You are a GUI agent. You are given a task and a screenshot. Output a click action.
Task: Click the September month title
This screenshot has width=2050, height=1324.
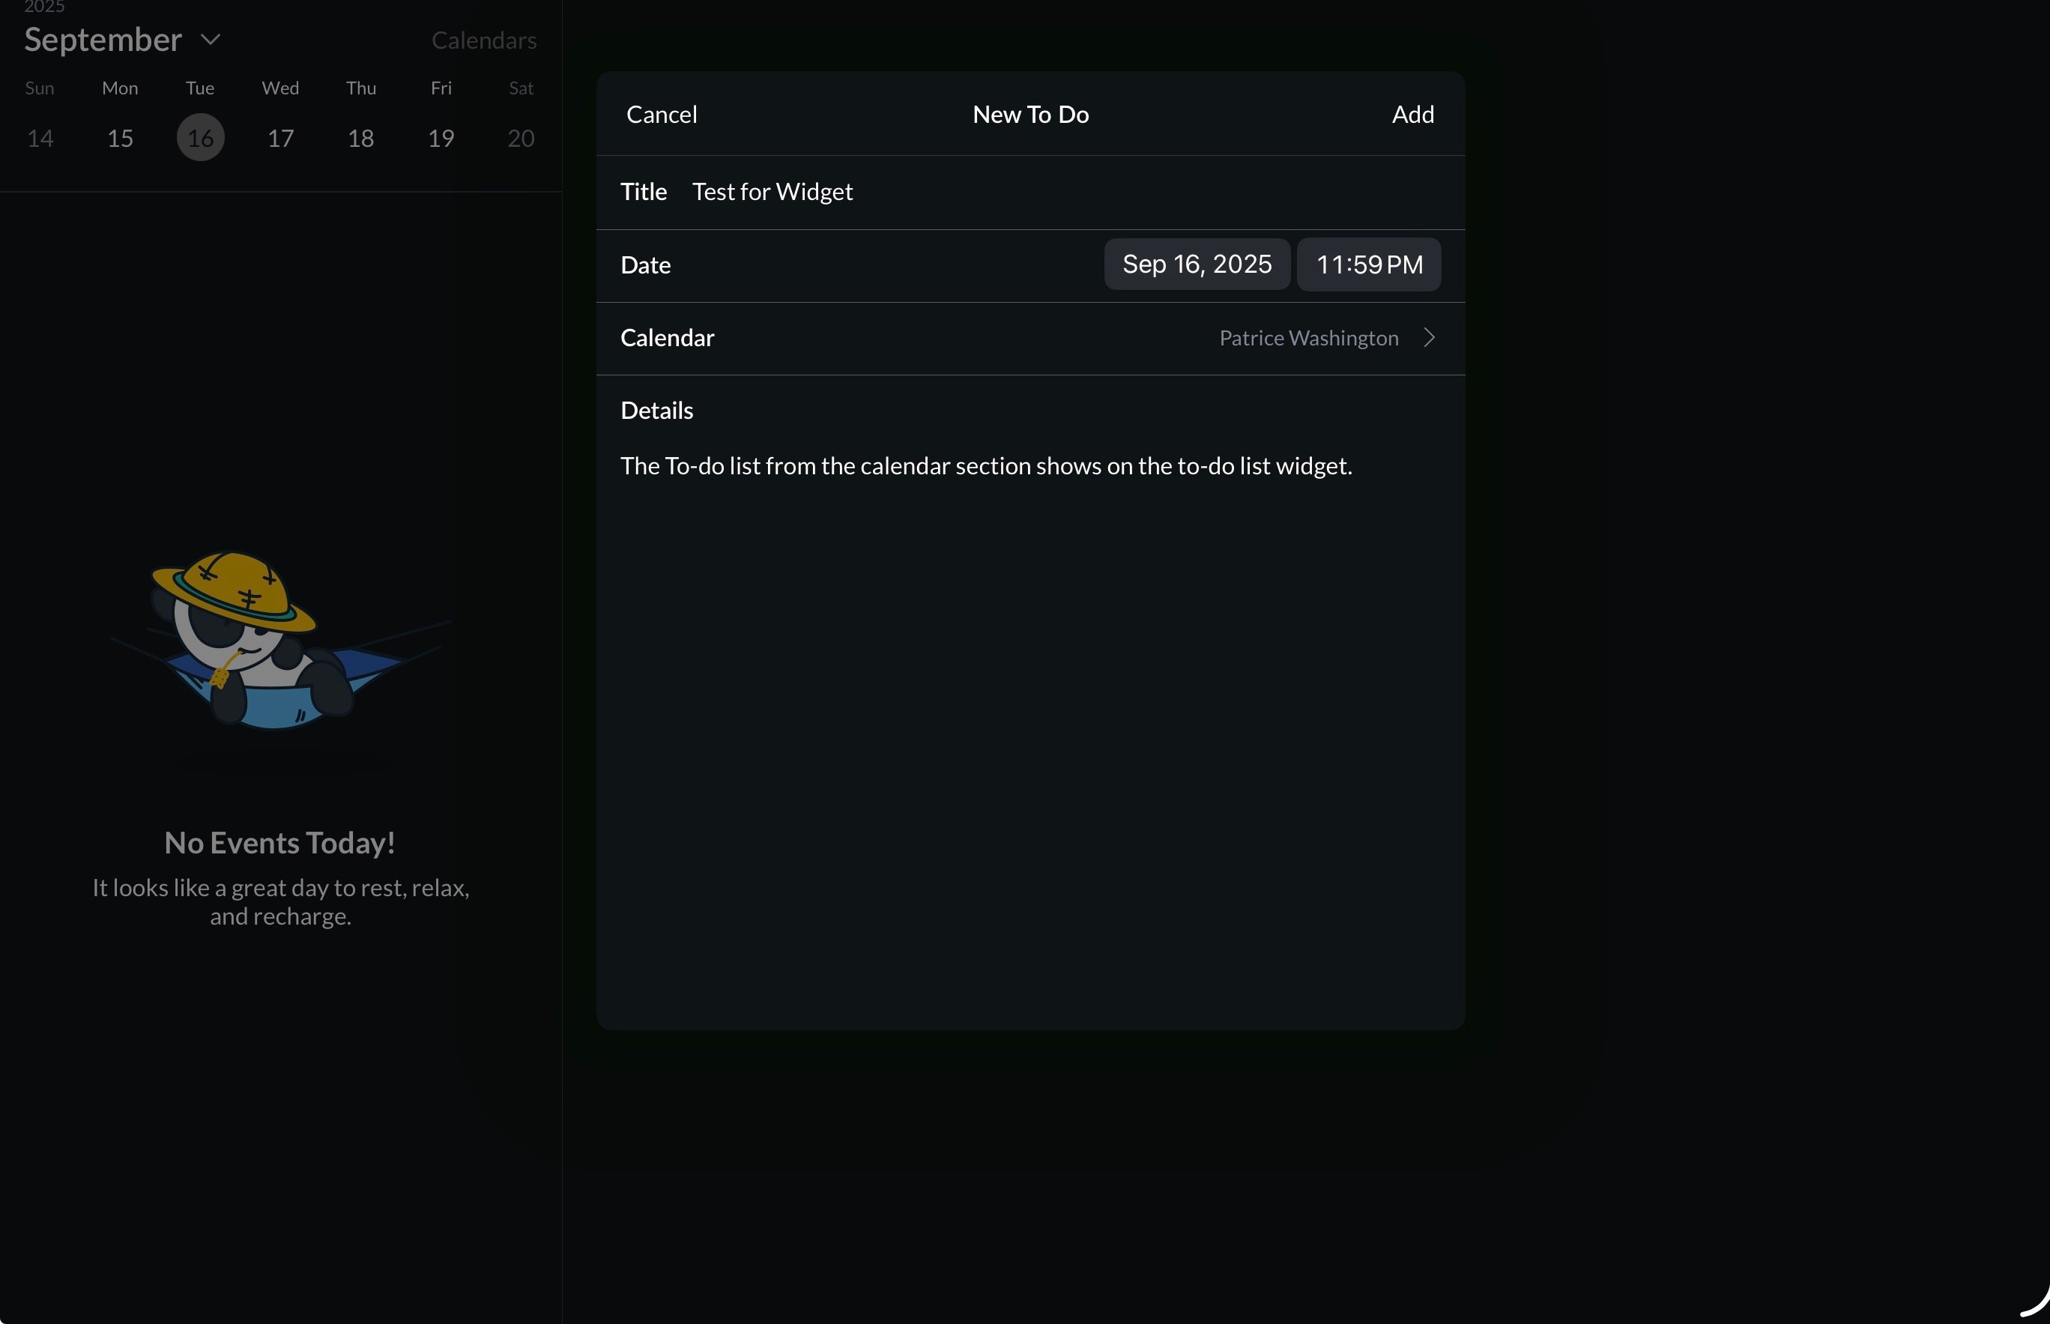pyautogui.click(x=103, y=40)
